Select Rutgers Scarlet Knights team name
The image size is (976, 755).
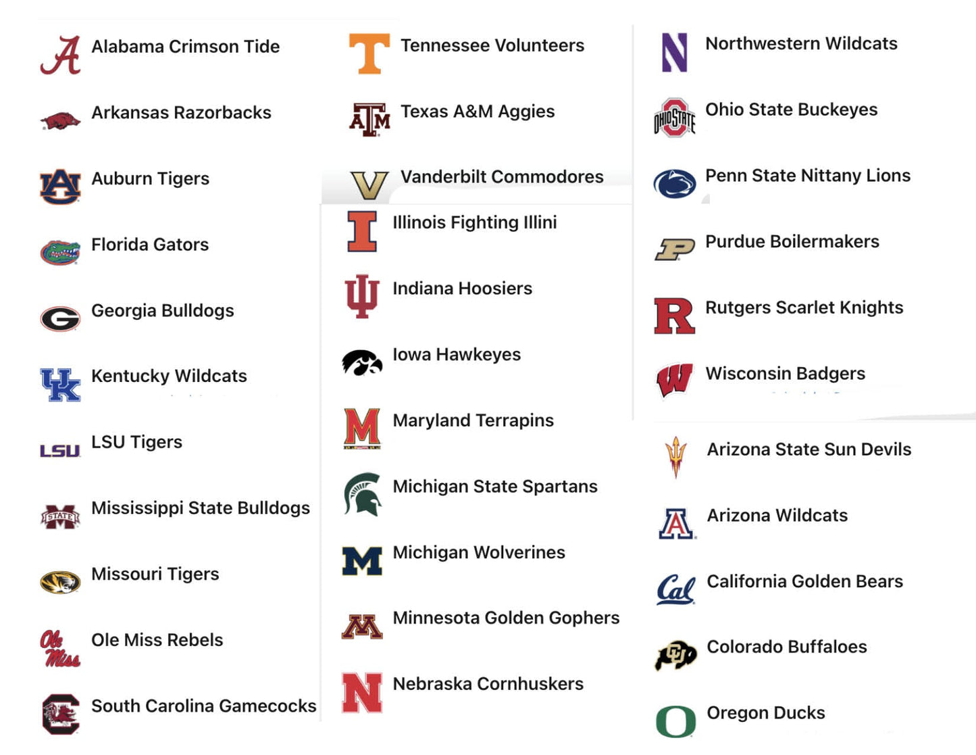804,308
